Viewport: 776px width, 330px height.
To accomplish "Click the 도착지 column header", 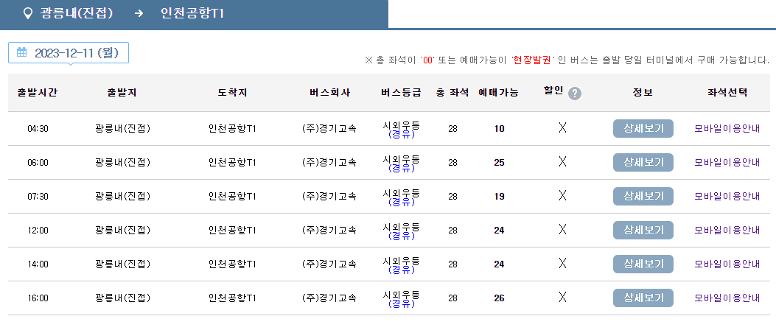I will coord(232,93).
